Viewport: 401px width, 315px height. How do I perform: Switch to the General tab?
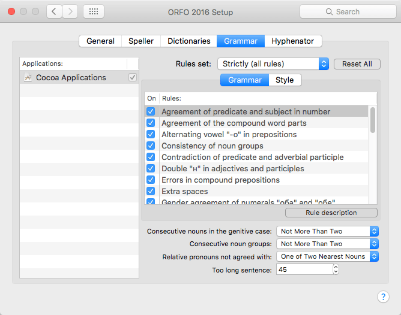[x=100, y=41]
